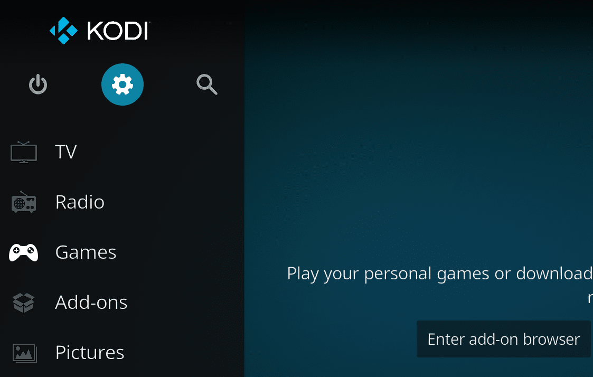Open the Pictures menu label

click(x=90, y=353)
